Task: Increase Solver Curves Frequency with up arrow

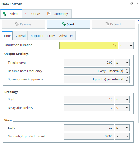Action: [127, 78]
